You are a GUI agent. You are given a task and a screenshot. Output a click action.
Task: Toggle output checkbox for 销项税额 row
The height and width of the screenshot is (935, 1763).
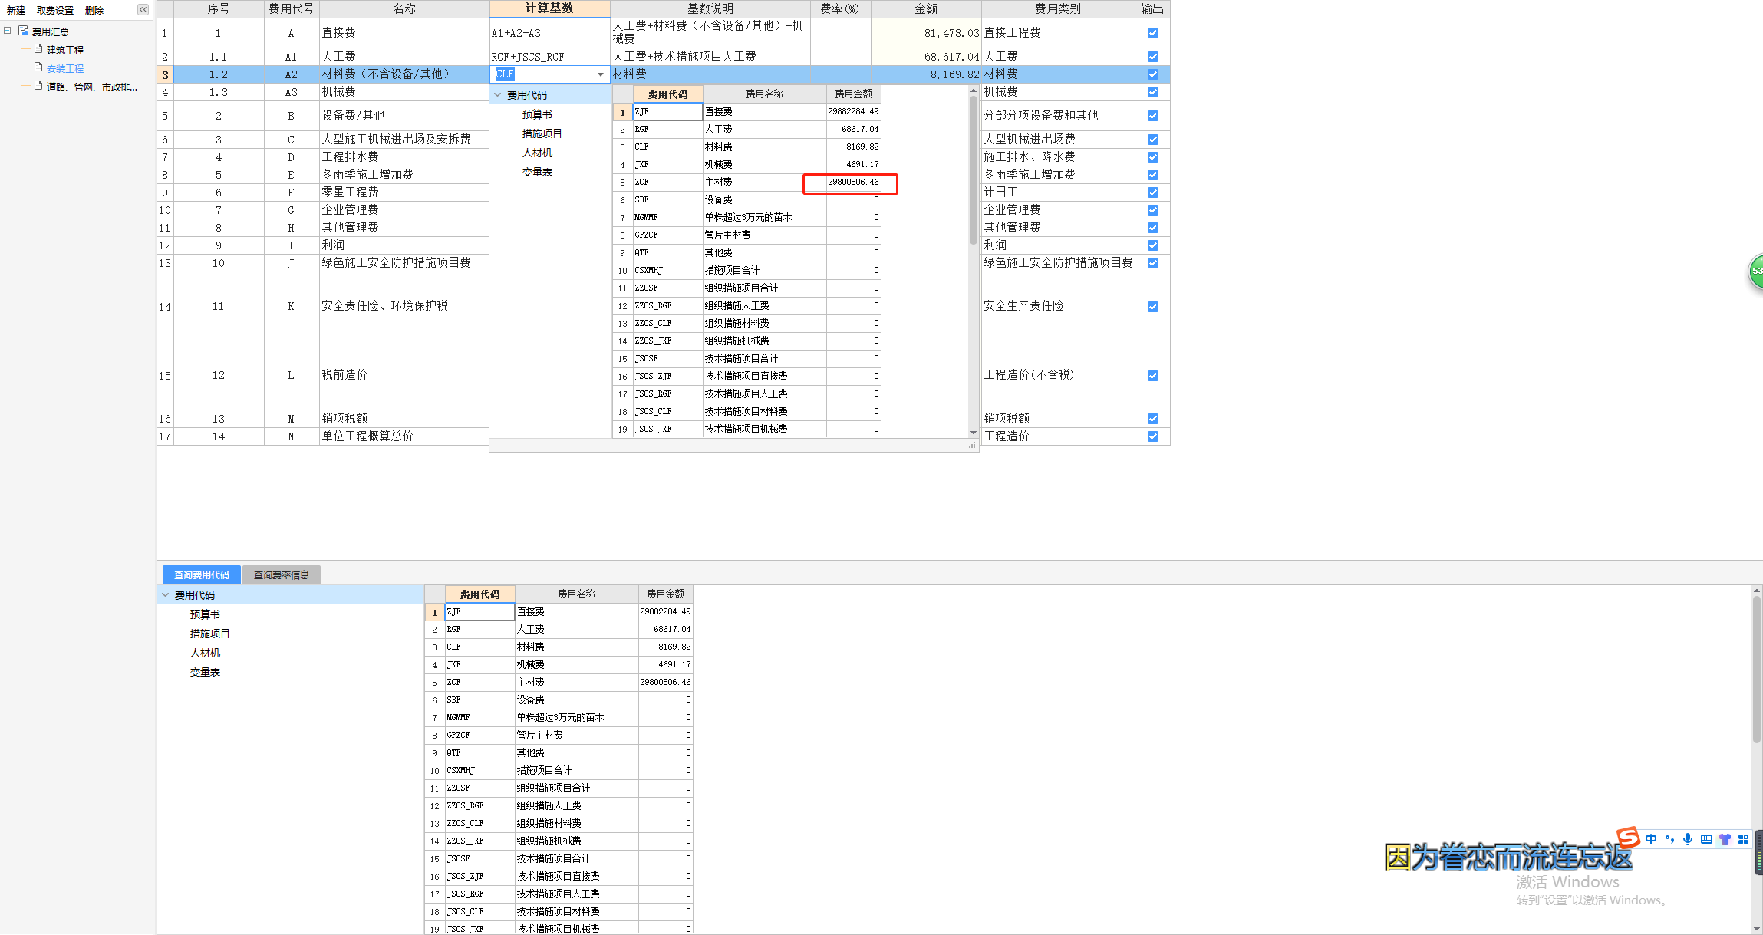click(1152, 419)
